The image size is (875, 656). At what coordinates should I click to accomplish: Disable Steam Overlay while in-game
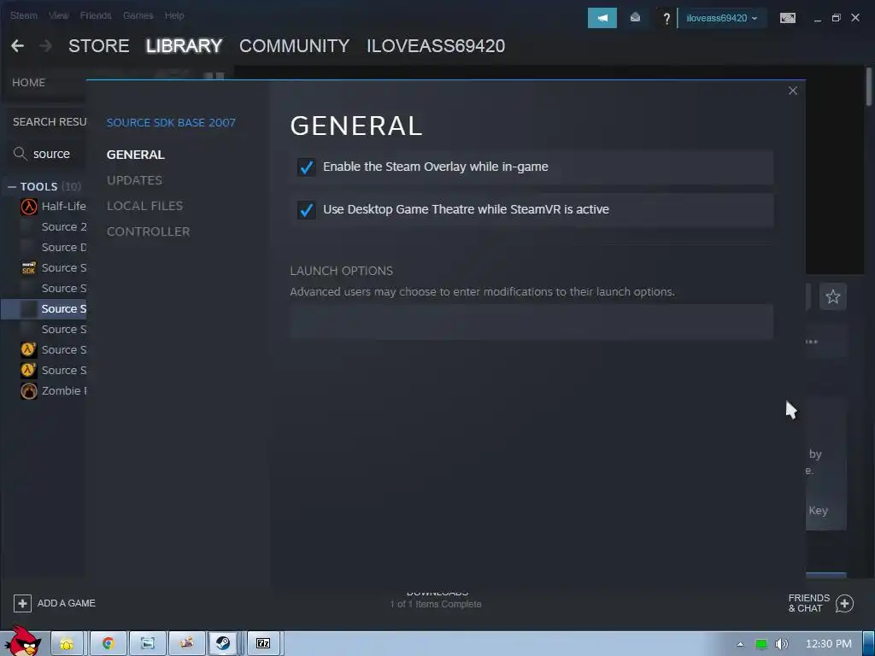point(307,167)
